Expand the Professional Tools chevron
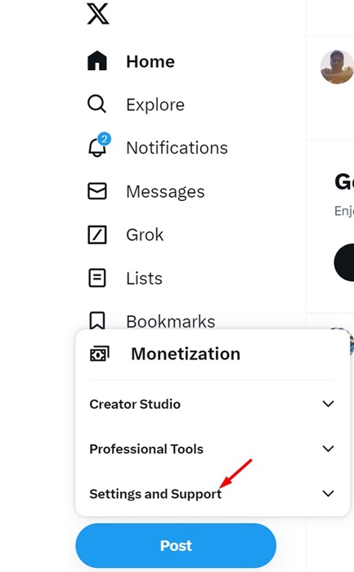The width and height of the screenshot is (354, 572). click(x=328, y=449)
